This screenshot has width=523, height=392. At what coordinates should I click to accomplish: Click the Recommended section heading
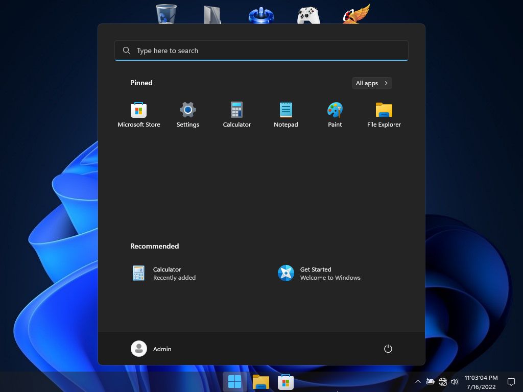pos(154,247)
